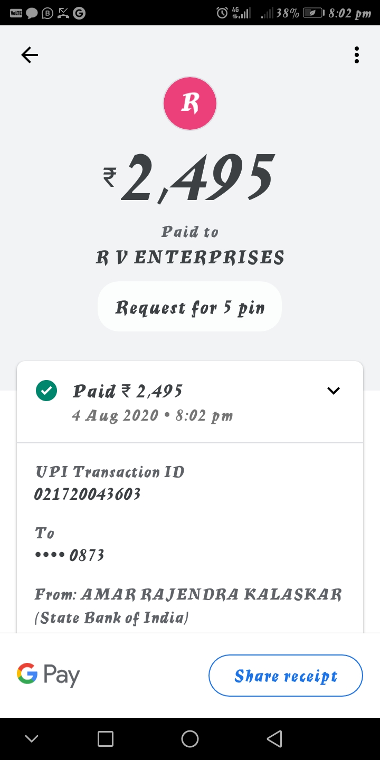Tap the message notification icon
Image resolution: width=380 pixels, height=760 pixels.
32,13
